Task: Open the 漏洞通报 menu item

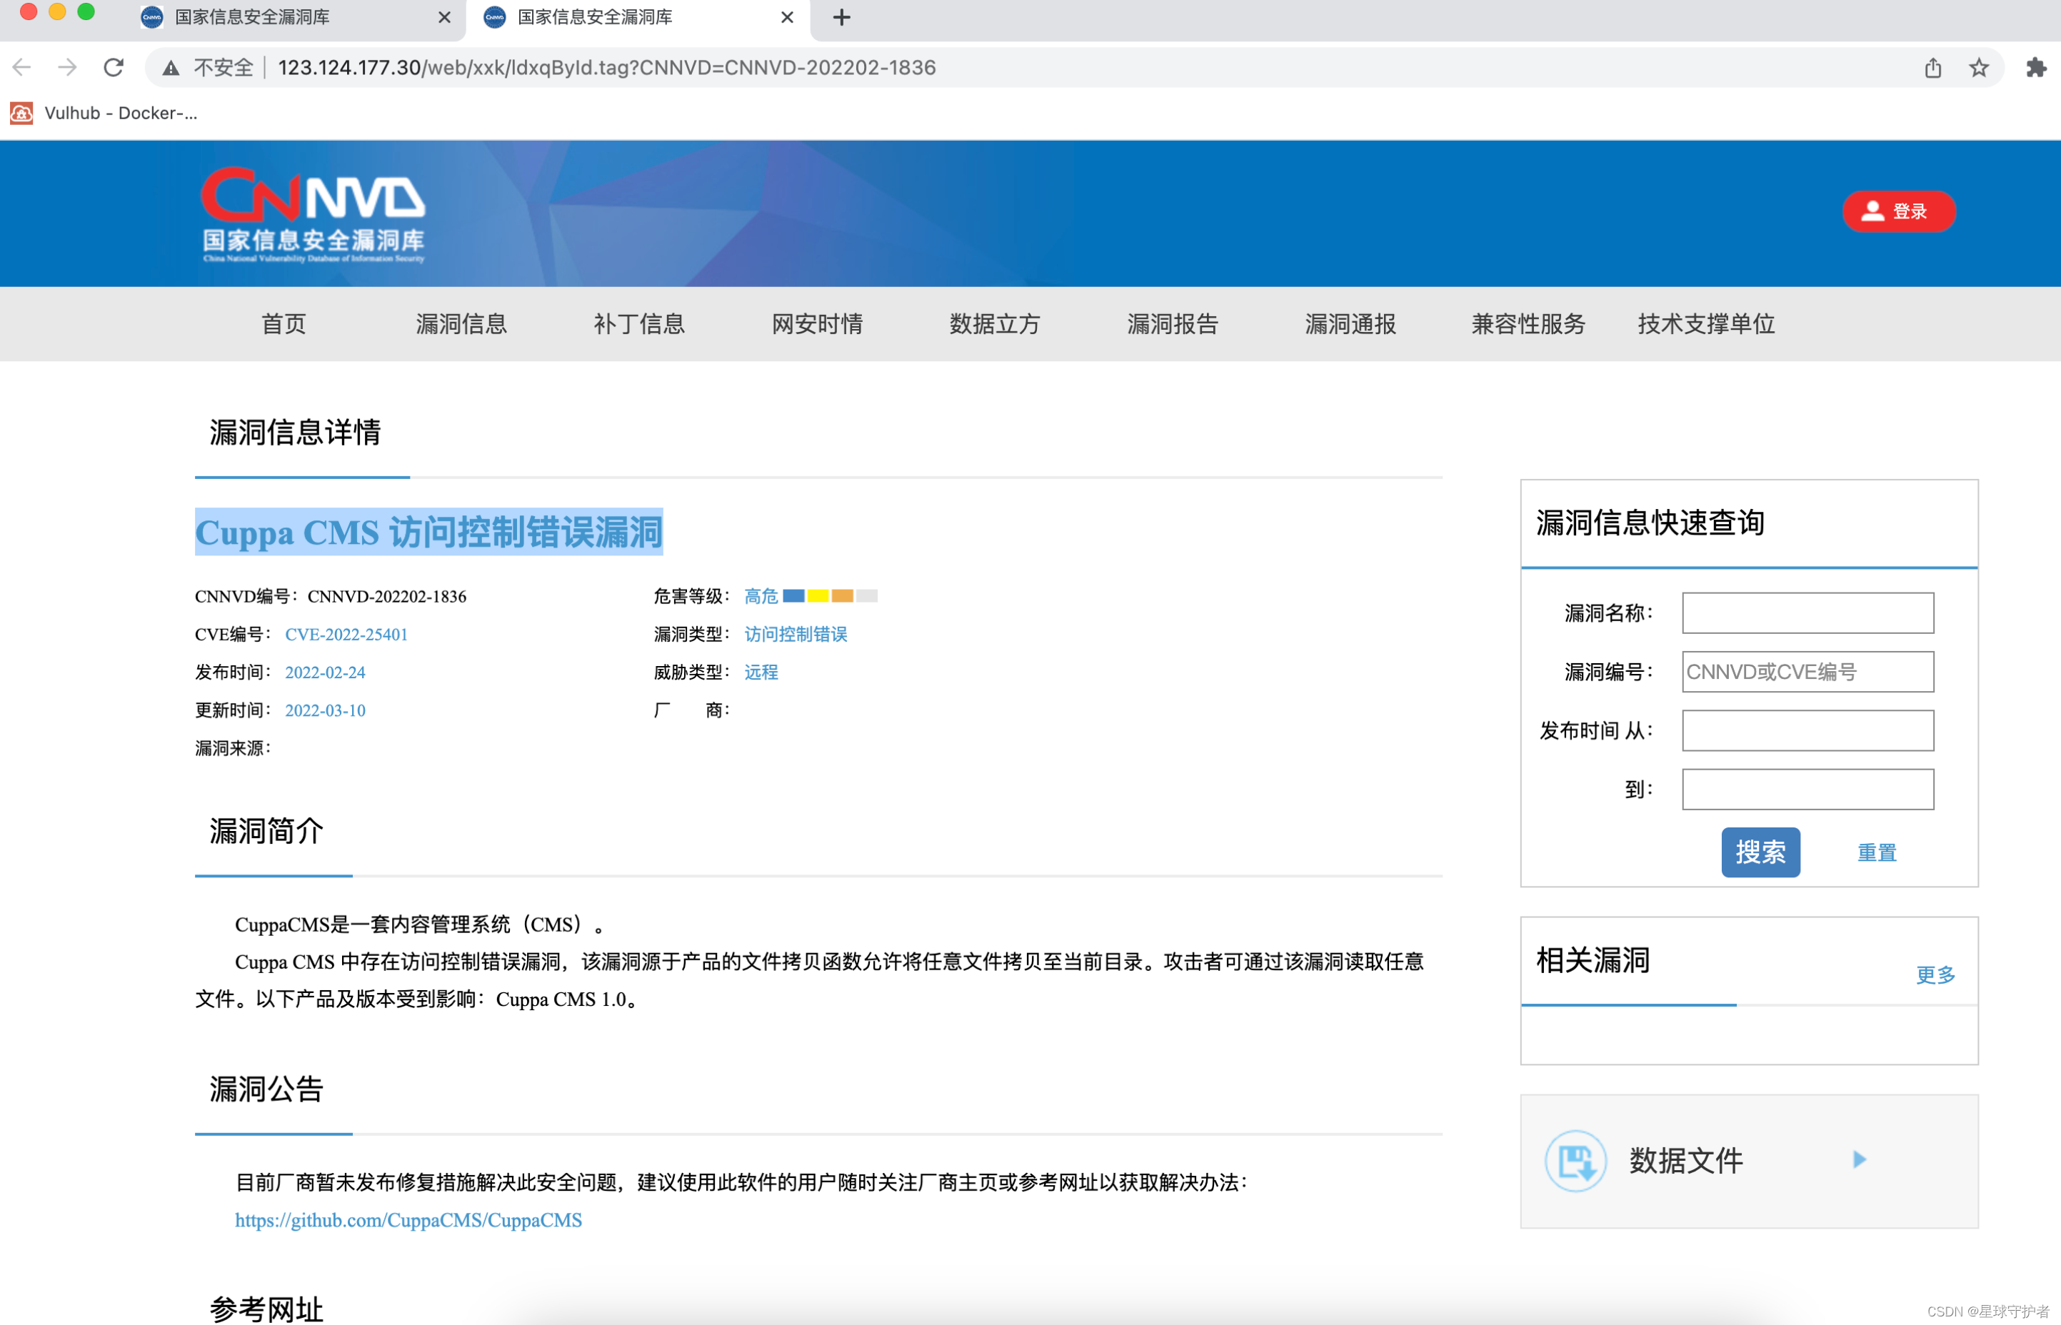Action: tap(1351, 324)
